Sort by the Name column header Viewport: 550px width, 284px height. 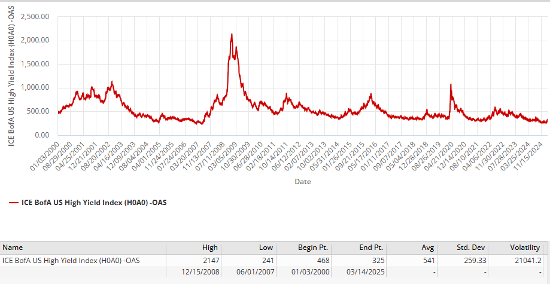tap(83, 248)
